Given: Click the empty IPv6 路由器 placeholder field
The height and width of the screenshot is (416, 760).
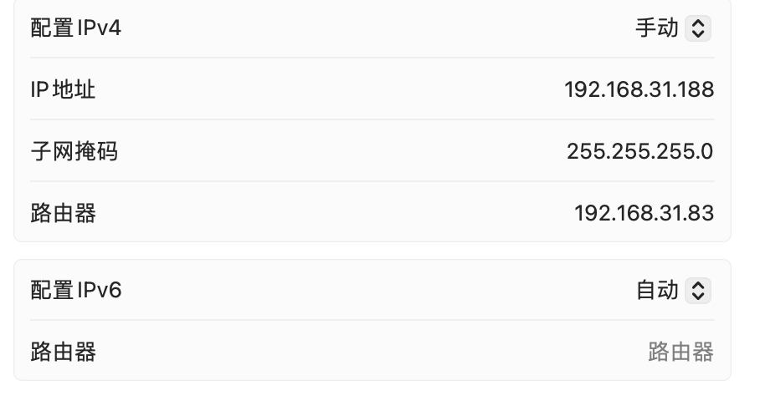Looking at the screenshot, I should point(680,352).
